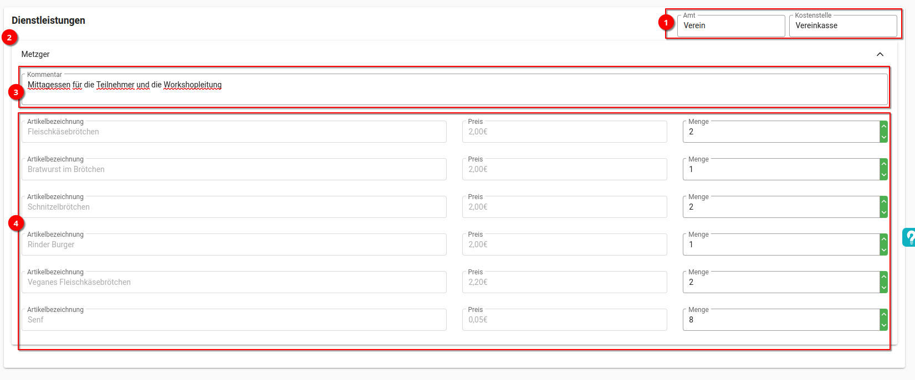This screenshot has height=380, width=915.
Task: Decrease Veganes Fleischkäsebrötchen quantity
Action: 883,288
